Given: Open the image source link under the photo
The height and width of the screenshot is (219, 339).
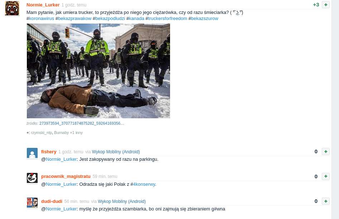Looking at the screenshot, I should (82, 123).
